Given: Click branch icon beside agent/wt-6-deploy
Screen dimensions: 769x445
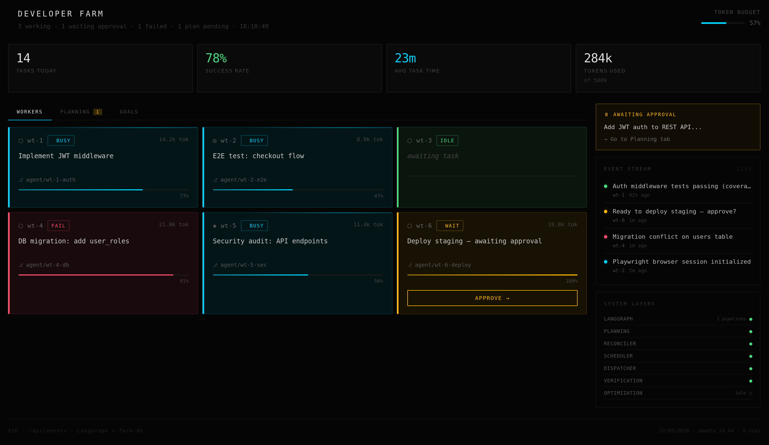Looking at the screenshot, I should pyautogui.click(x=409, y=265).
